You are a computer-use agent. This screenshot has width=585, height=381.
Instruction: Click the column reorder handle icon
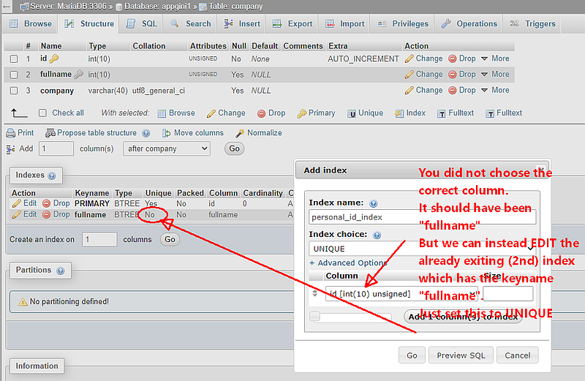(315, 294)
